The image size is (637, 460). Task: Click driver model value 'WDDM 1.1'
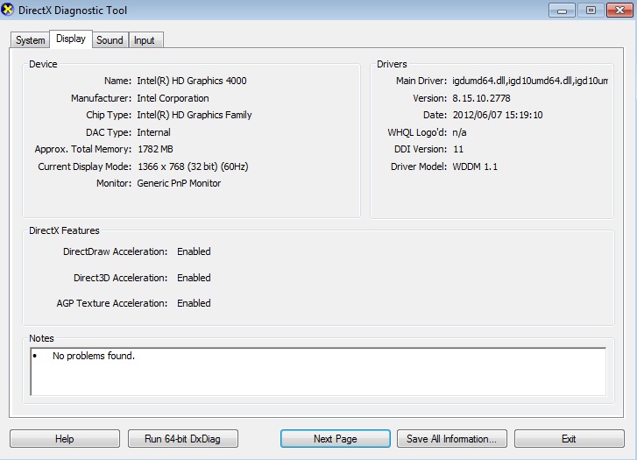(475, 166)
